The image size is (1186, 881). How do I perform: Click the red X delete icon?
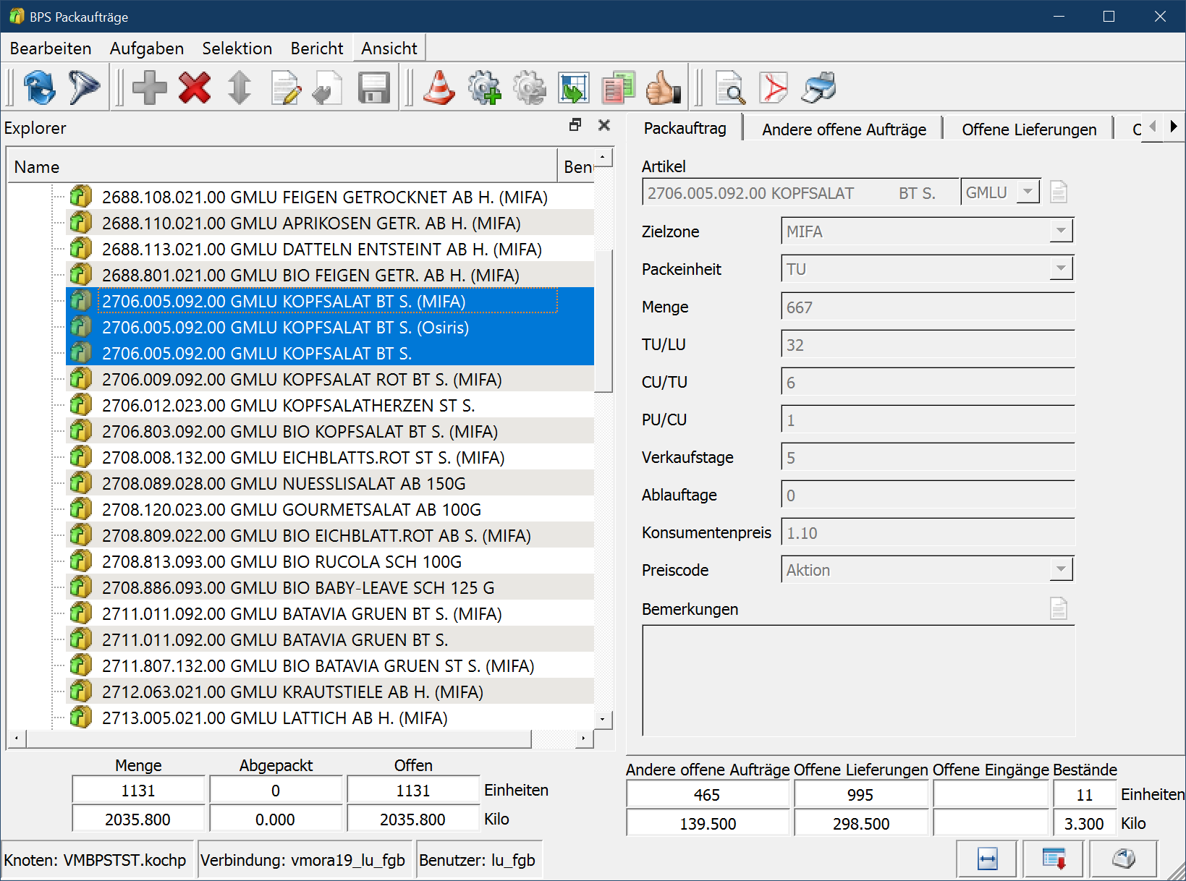pyautogui.click(x=195, y=88)
